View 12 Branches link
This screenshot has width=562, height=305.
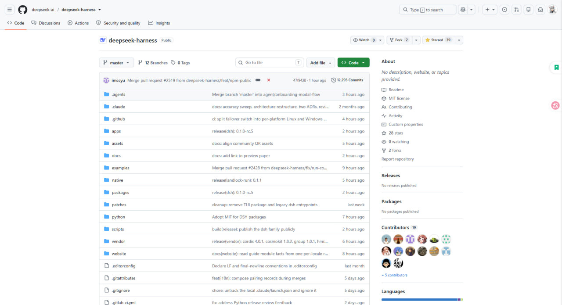click(x=153, y=63)
